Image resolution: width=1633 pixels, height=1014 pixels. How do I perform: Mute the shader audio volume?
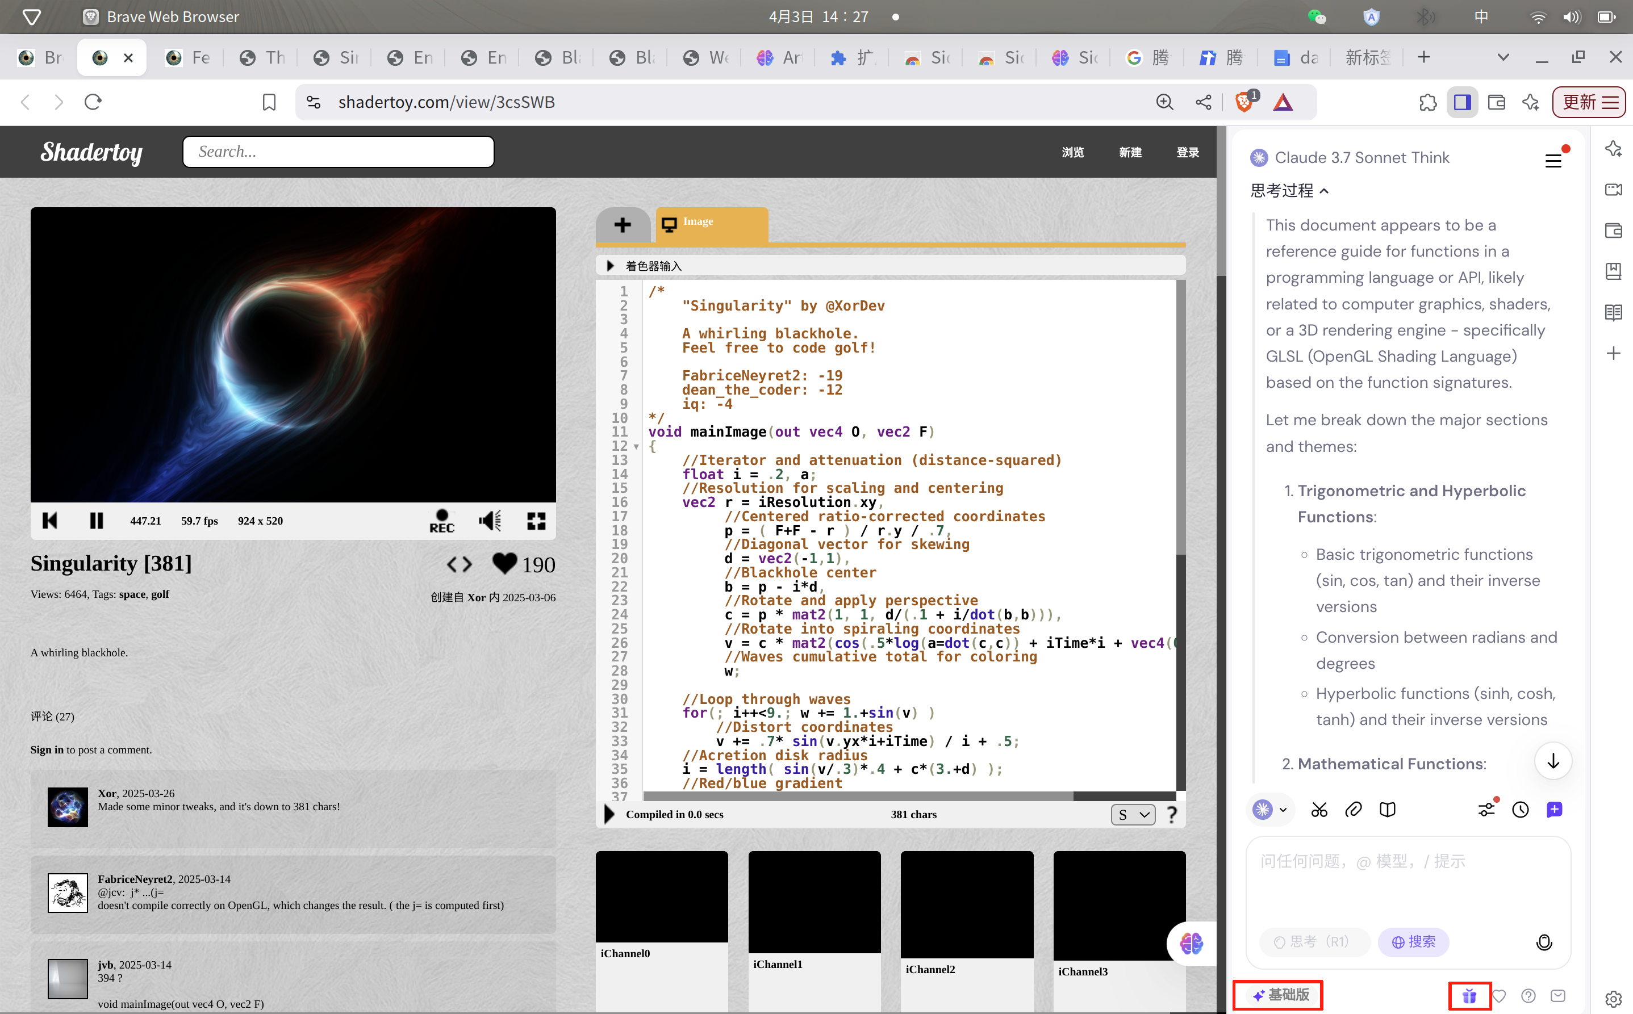pos(490,521)
